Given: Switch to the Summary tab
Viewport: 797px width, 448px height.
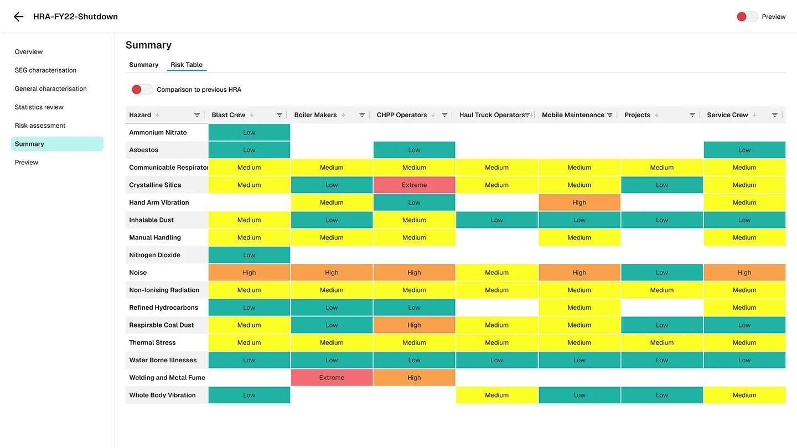Looking at the screenshot, I should [x=144, y=65].
